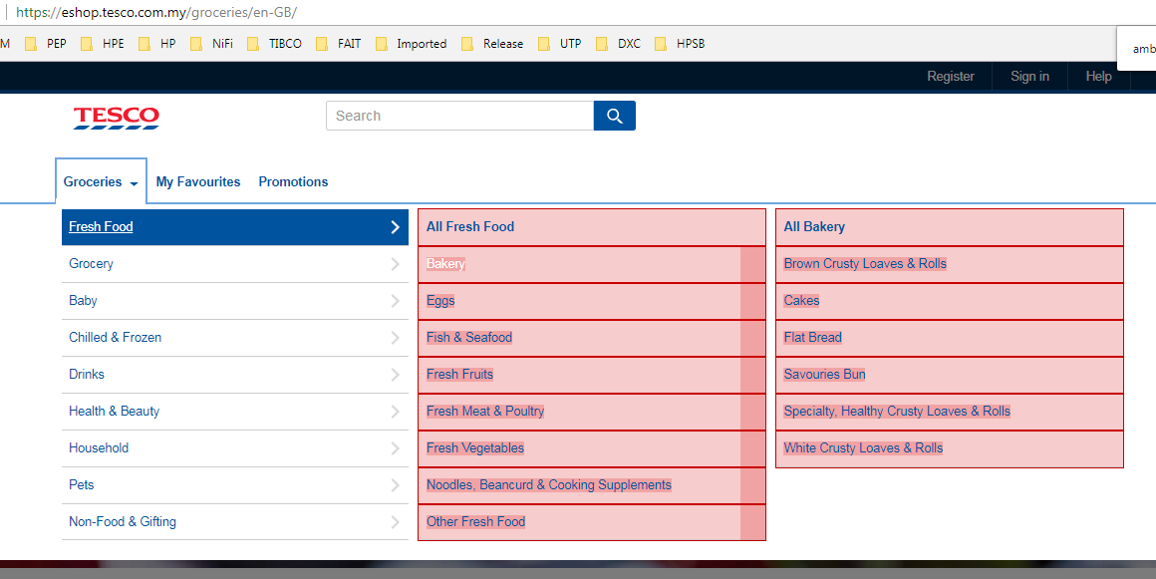Click the Tesco logo

(x=116, y=118)
